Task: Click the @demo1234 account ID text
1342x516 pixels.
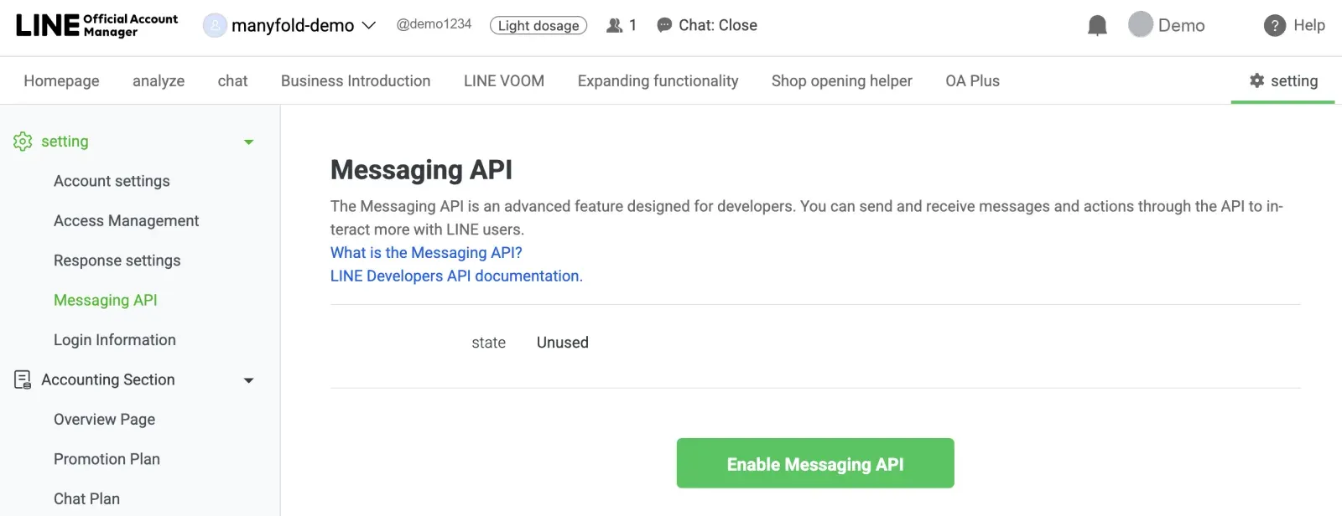Action: (x=434, y=24)
